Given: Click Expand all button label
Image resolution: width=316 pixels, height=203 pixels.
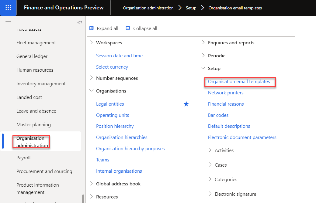Looking at the screenshot, I should pyautogui.click(x=107, y=28).
